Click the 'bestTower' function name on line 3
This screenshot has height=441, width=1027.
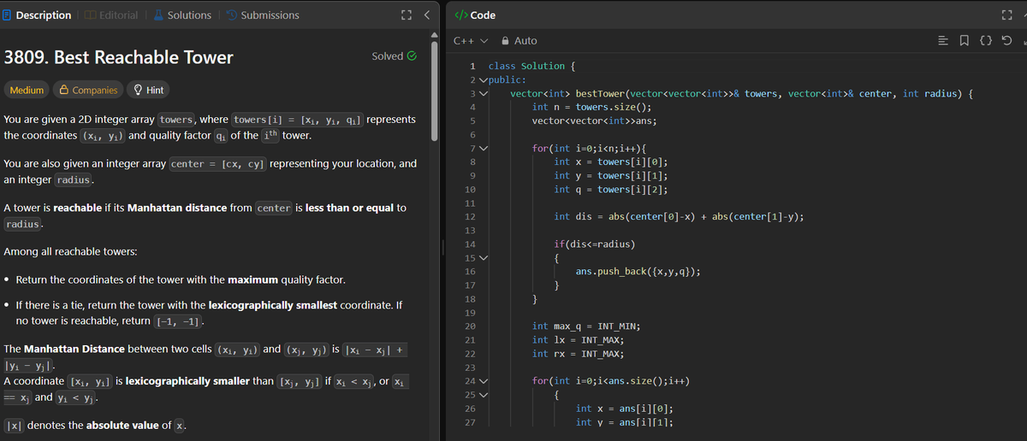tap(600, 93)
